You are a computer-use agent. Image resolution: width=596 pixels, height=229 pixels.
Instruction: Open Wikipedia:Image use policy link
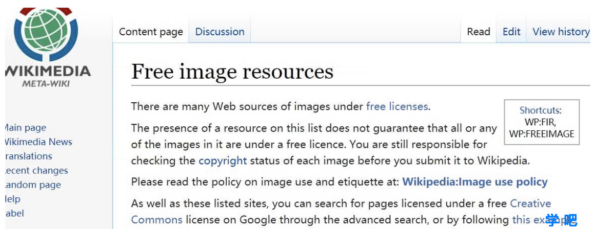[x=475, y=182]
